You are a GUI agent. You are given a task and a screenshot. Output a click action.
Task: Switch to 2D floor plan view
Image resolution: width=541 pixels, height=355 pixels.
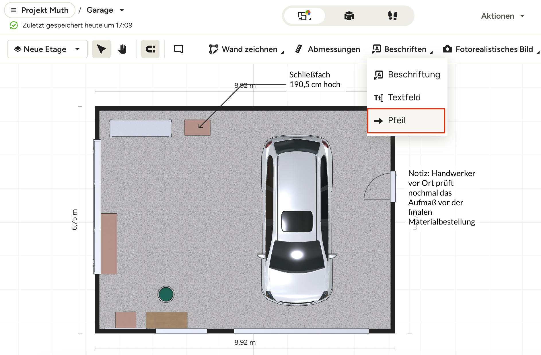(x=304, y=16)
